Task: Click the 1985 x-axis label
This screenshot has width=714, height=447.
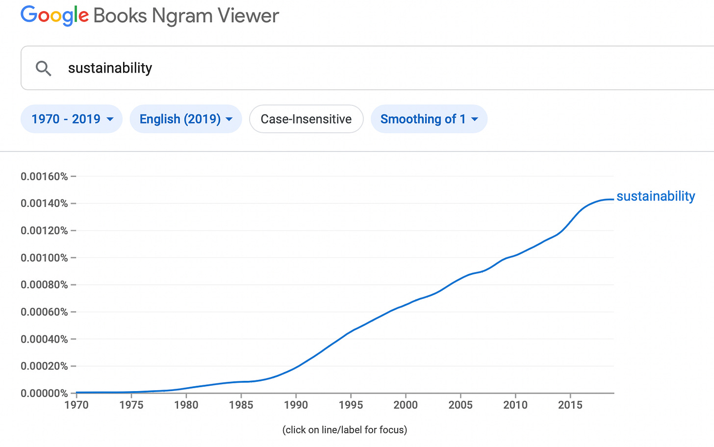Action: tap(241, 405)
